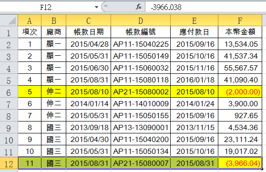Image resolution: width=266 pixels, height=172 pixels.
Task: Select column F header
Action: [240, 20]
